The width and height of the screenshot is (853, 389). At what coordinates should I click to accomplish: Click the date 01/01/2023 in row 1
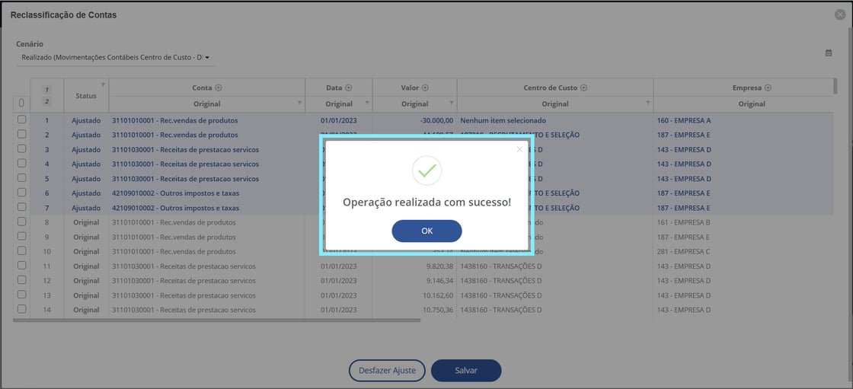point(338,120)
